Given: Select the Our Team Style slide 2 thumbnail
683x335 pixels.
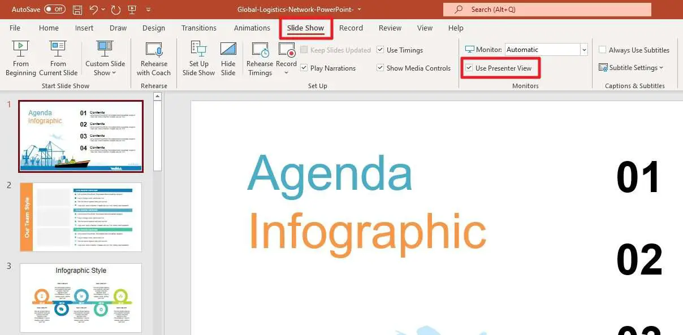Looking at the screenshot, I should click(x=81, y=217).
